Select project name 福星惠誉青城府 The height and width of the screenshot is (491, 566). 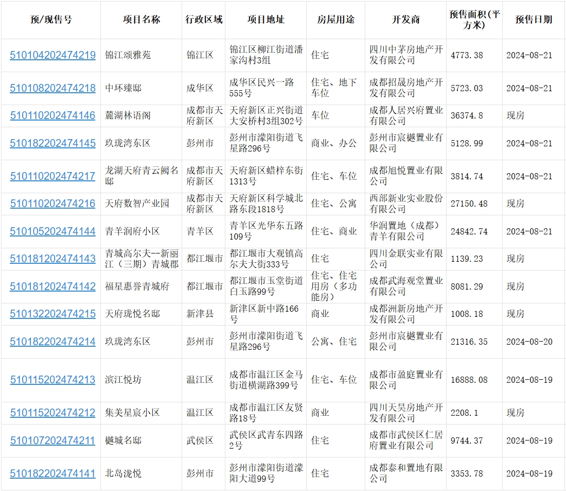[x=137, y=287]
